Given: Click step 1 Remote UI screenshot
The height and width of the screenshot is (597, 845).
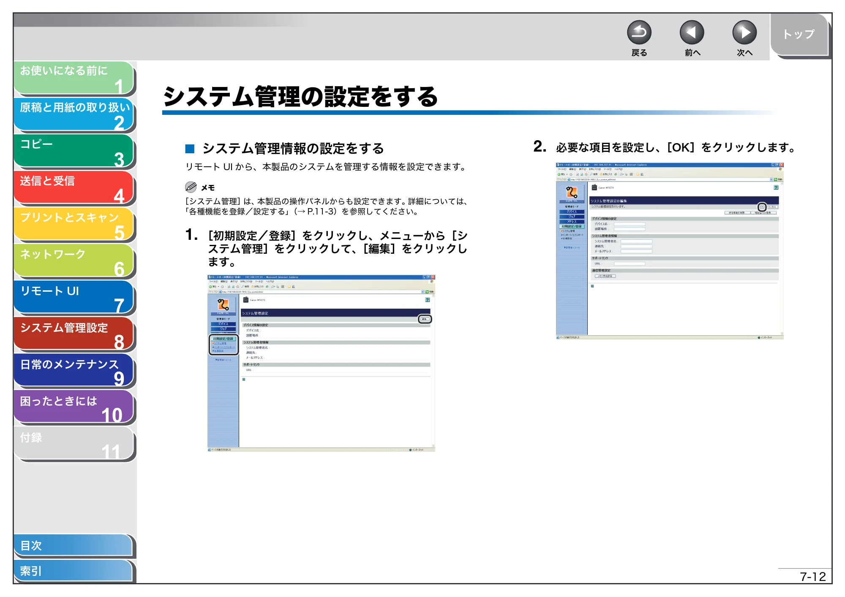Looking at the screenshot, I should coord(321,363).
